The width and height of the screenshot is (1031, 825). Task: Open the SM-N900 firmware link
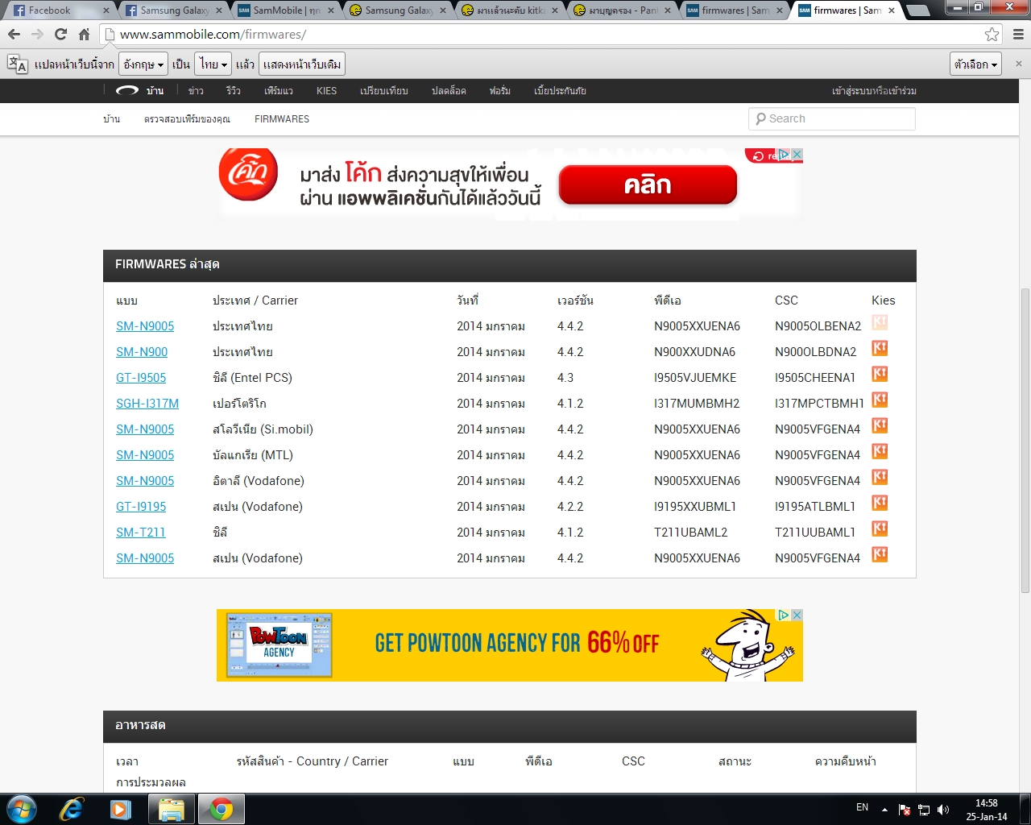point(142,351)
